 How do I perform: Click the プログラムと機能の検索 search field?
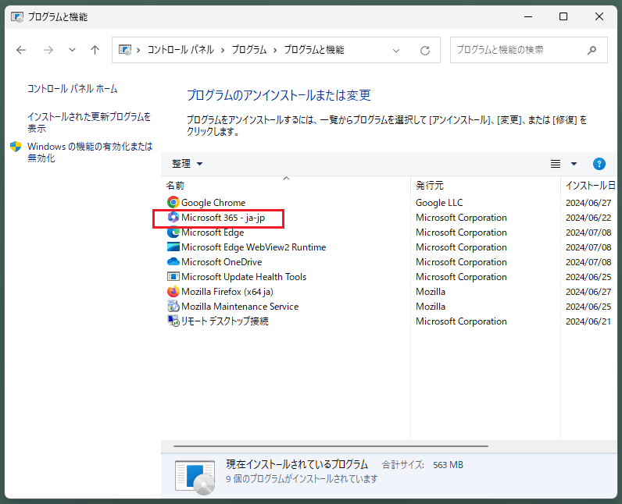point(528,50)
